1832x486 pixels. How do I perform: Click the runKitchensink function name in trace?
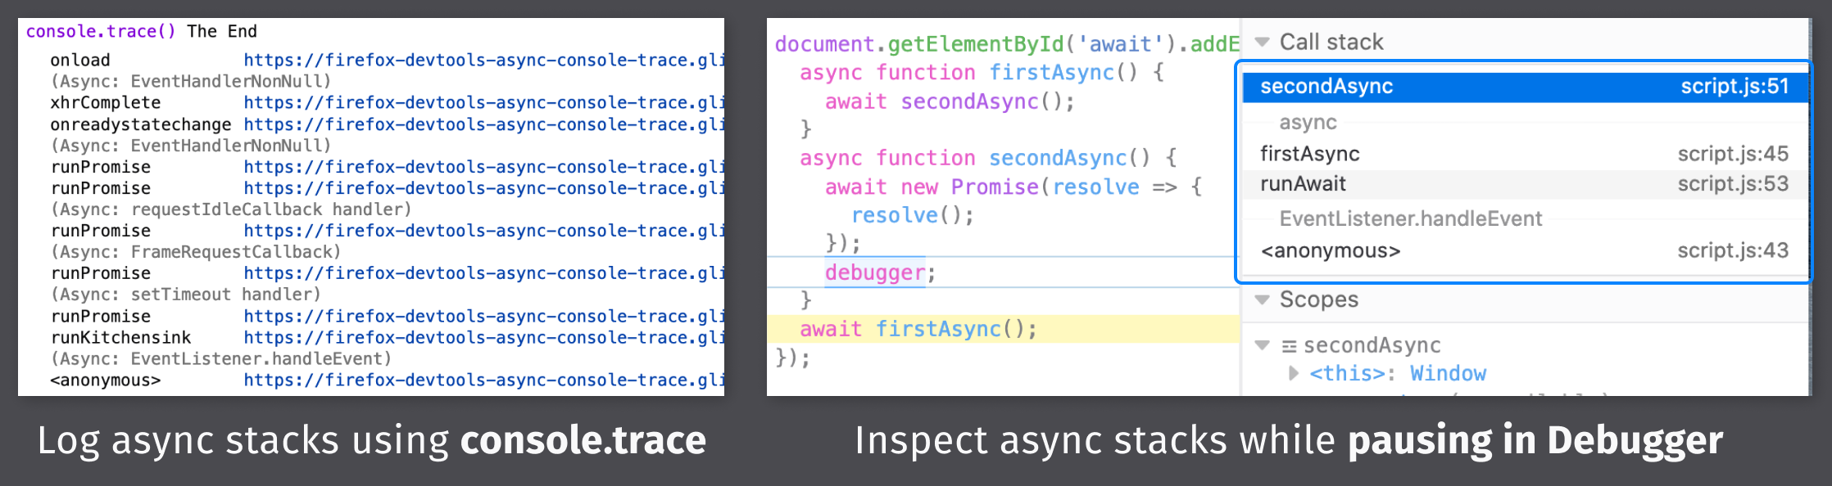tap(120, 338)
